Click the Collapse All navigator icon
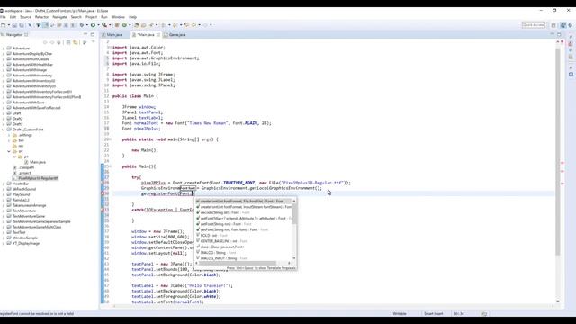Image resolution: width=576 pixels, height=324 pixels. [x=68, y=42]
